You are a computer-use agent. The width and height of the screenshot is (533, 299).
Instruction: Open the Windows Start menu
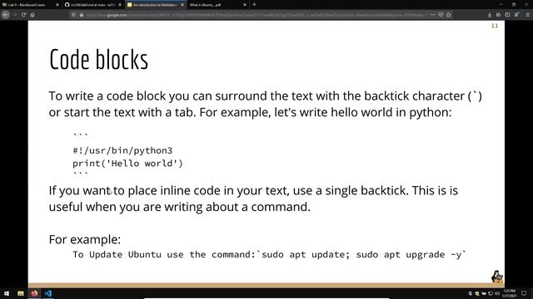(x=7, y=293)
